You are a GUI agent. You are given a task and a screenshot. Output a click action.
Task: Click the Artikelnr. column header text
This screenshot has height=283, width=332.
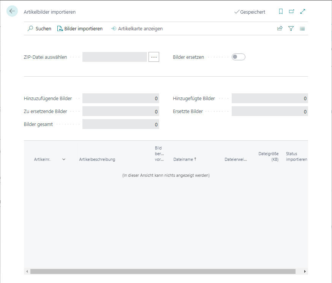[42, 159]
